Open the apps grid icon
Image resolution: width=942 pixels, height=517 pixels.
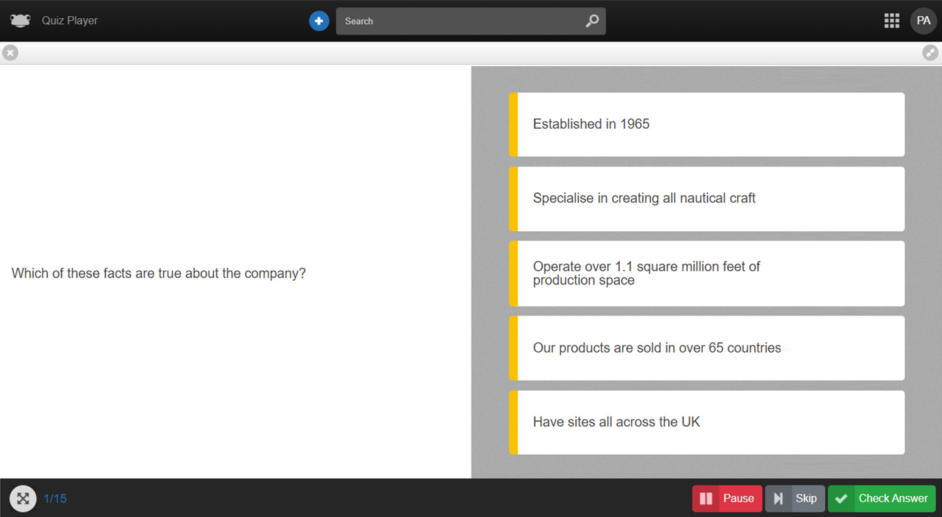892,20
